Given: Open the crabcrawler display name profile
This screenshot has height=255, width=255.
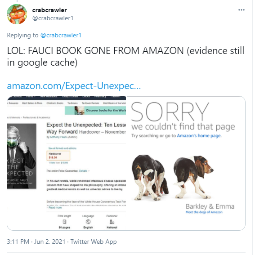Looking at the screenshot, I should tap(49, 10).
